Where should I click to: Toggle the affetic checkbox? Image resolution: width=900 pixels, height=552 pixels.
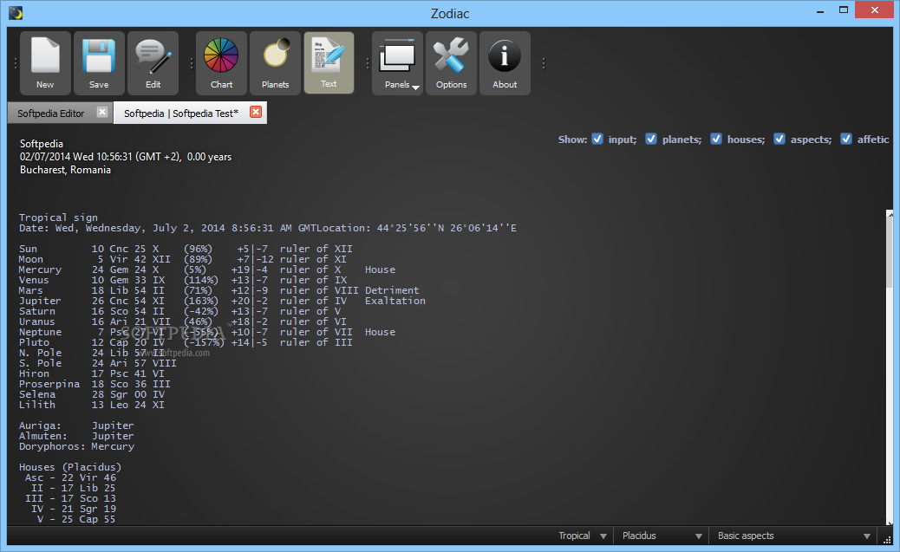[846, 139]
